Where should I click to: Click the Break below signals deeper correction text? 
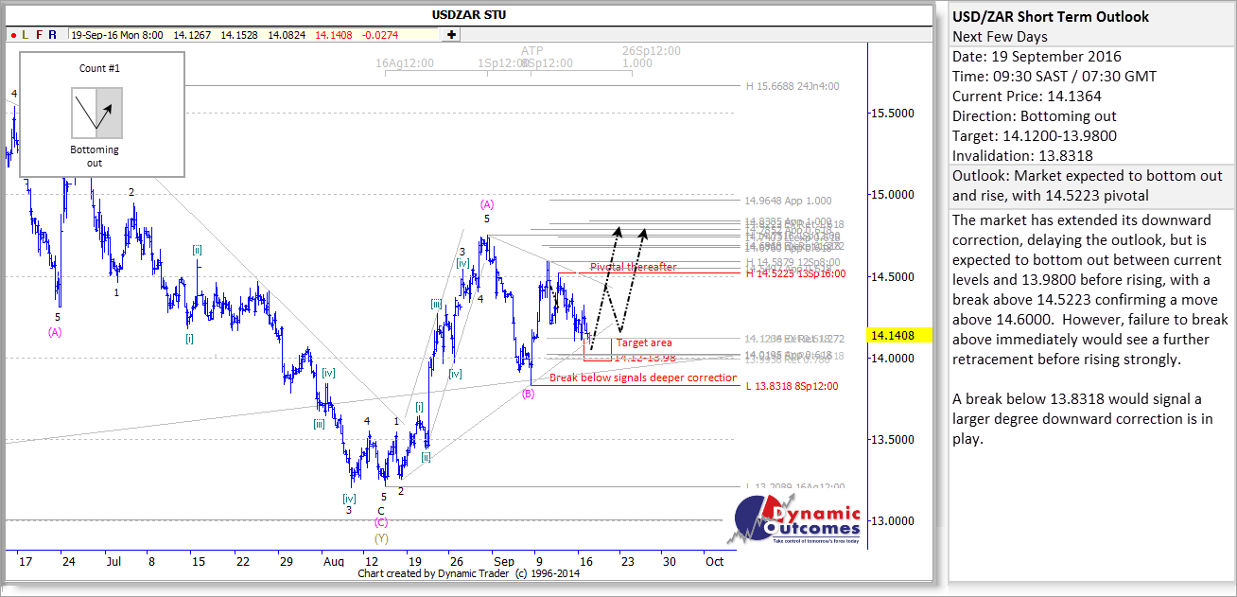642,378
